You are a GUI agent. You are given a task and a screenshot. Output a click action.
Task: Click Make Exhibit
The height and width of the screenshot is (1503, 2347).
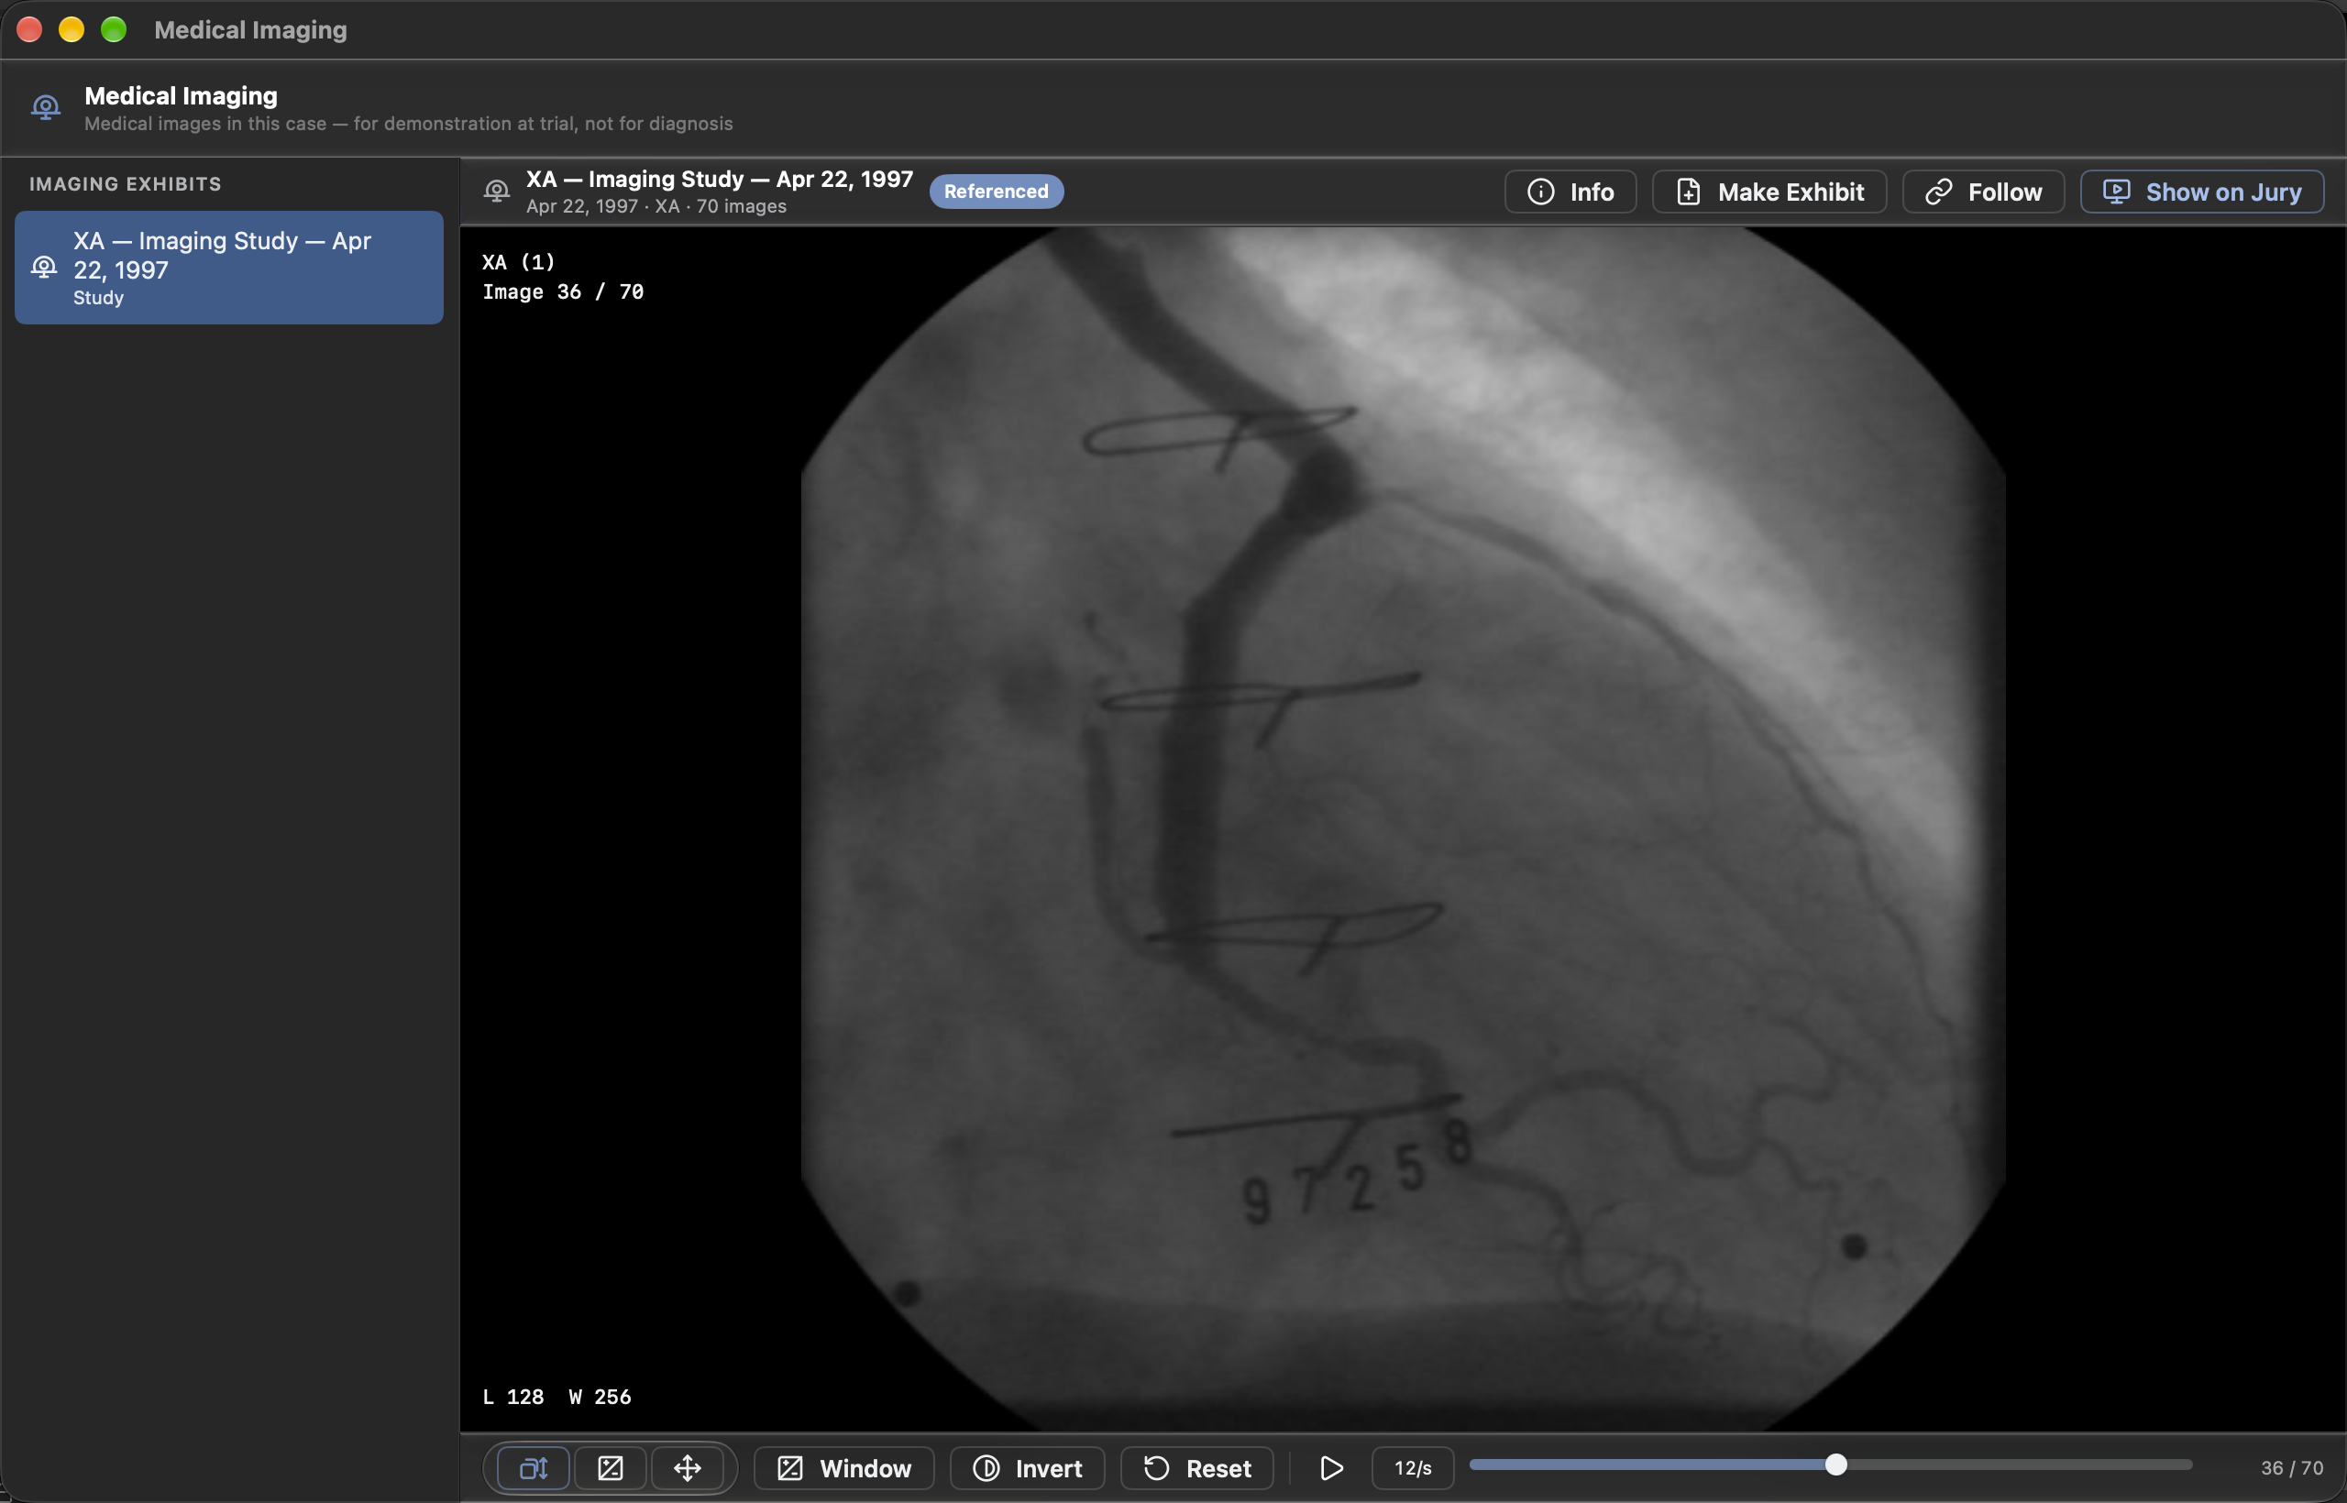coord(1769,192)
